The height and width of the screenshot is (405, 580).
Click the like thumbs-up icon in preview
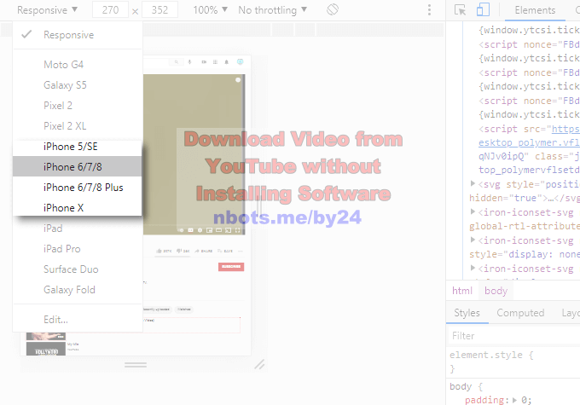(x=159, y=251)
